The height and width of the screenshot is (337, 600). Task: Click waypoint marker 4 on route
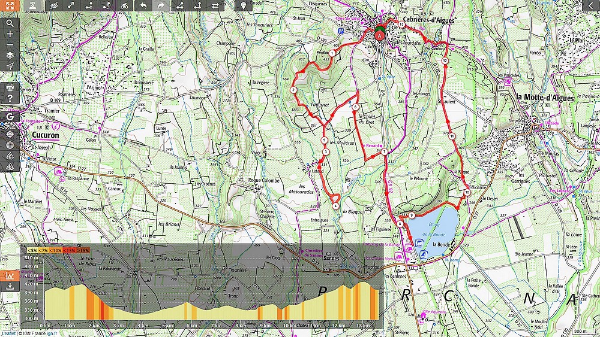(335, 206)
